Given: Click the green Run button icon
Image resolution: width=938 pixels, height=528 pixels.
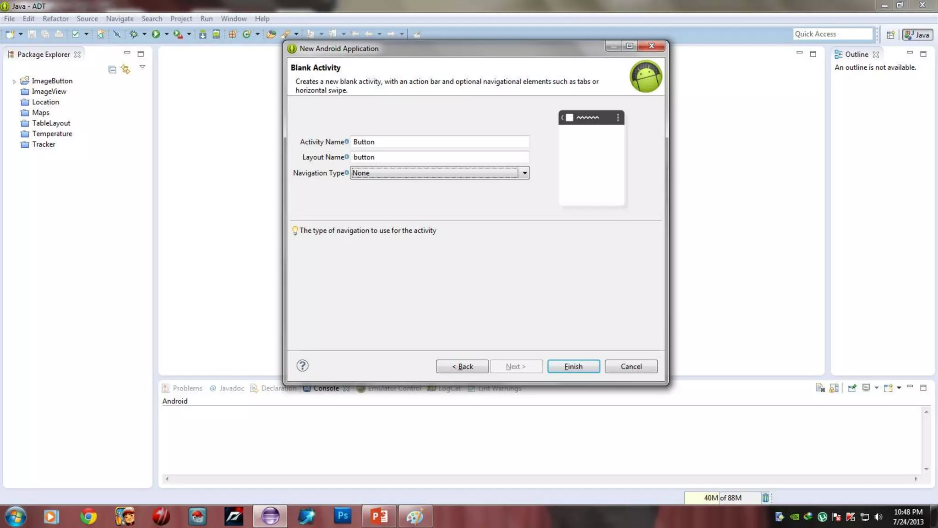Looking at the screenshot, I should pyautogui.click(x=156, y=34).
